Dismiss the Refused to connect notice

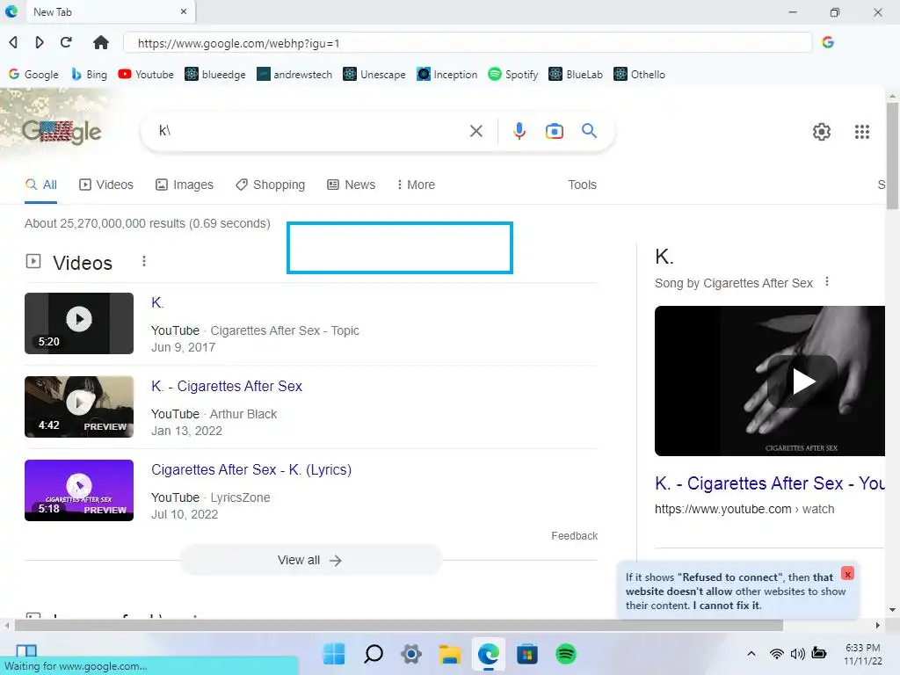coord(847,573)
